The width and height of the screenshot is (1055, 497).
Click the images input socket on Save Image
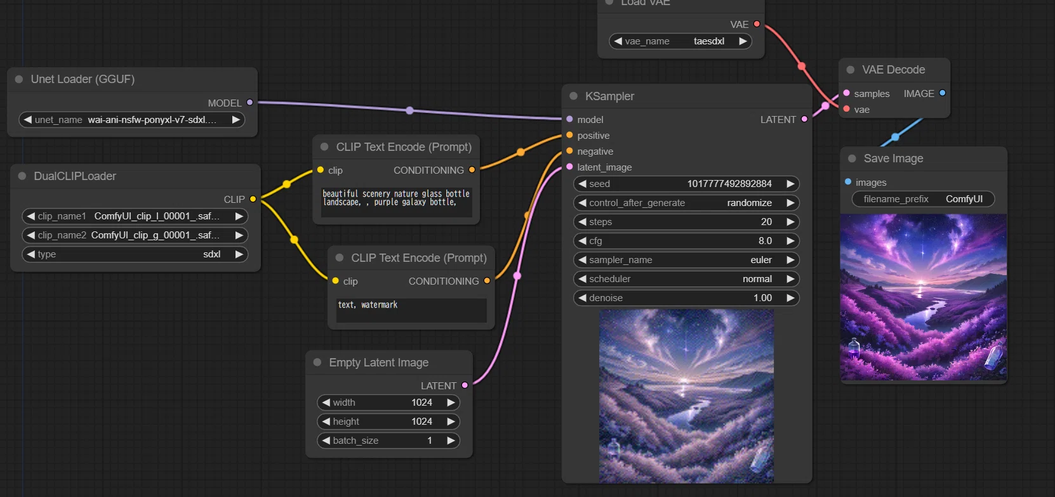847,182
